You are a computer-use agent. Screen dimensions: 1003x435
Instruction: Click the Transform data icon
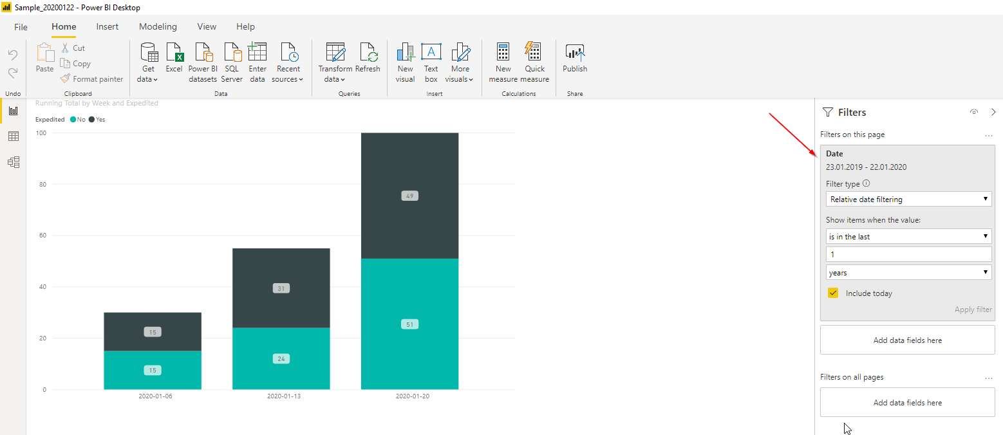(x=335, y=53)
